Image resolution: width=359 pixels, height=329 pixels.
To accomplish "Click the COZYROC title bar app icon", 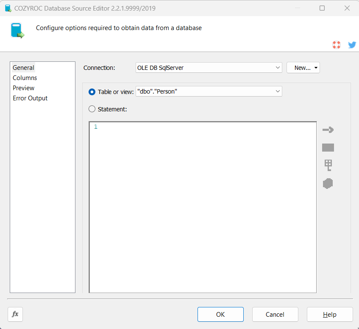I will tap(8, 8).
